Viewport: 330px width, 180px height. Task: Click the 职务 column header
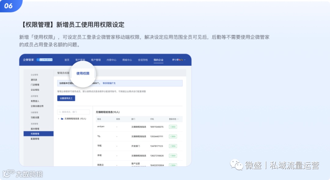click(x=118, y=119)
